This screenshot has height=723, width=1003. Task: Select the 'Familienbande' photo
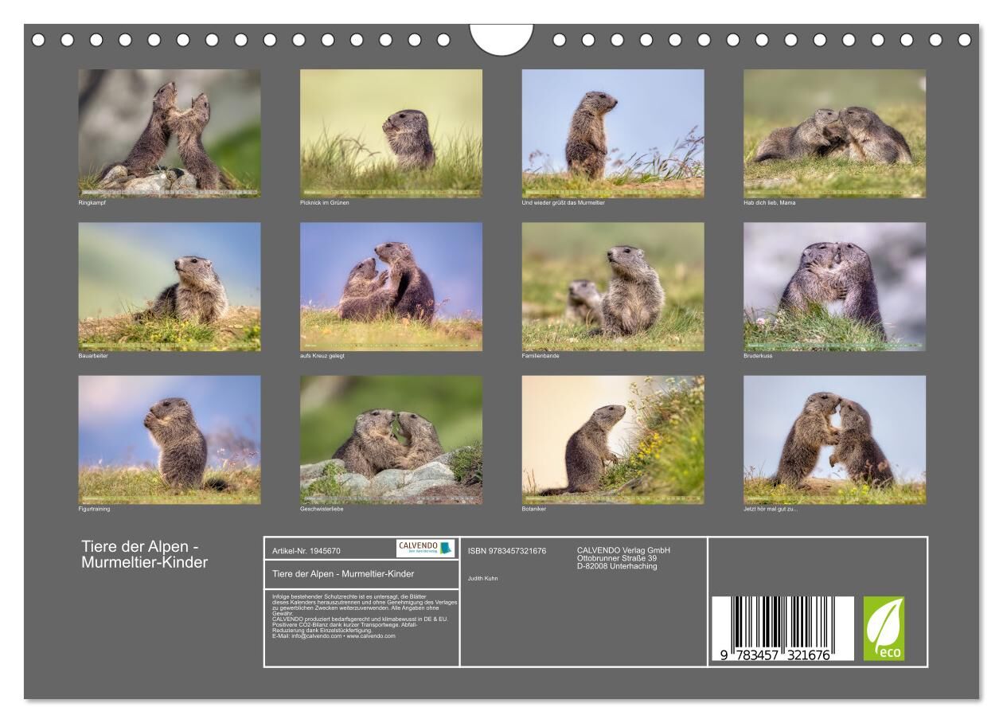pos(612,286)
